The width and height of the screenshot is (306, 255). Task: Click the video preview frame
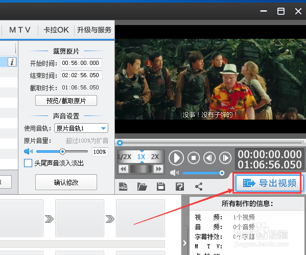click(x=210, y=79)
